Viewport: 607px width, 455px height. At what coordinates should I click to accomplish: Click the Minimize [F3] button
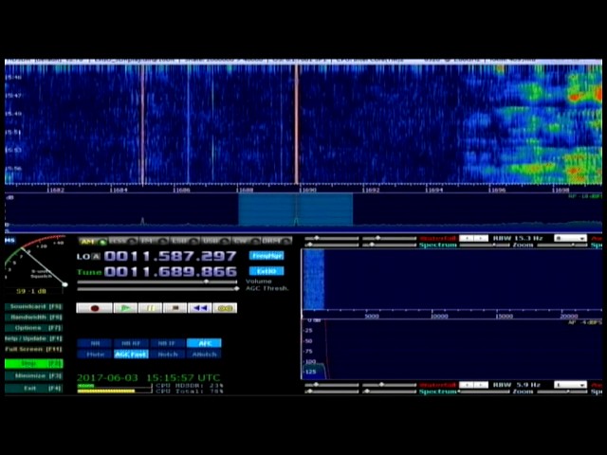[34, 376]
